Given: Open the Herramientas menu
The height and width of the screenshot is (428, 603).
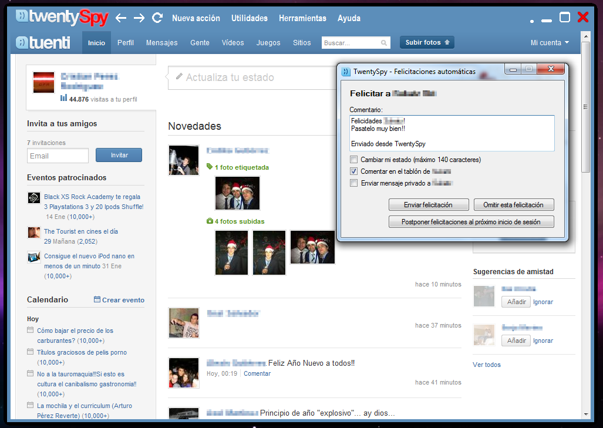Looking at the screenshot, I should pos(302,18).
